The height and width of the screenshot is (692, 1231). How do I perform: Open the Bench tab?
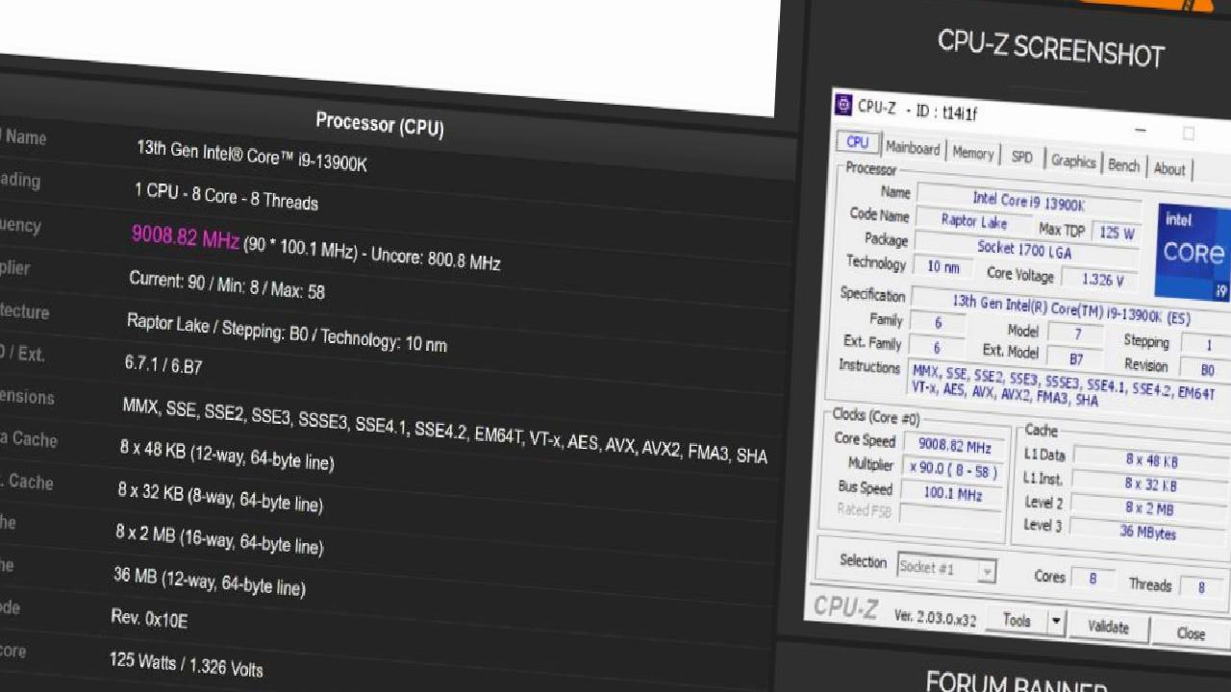1123,165
